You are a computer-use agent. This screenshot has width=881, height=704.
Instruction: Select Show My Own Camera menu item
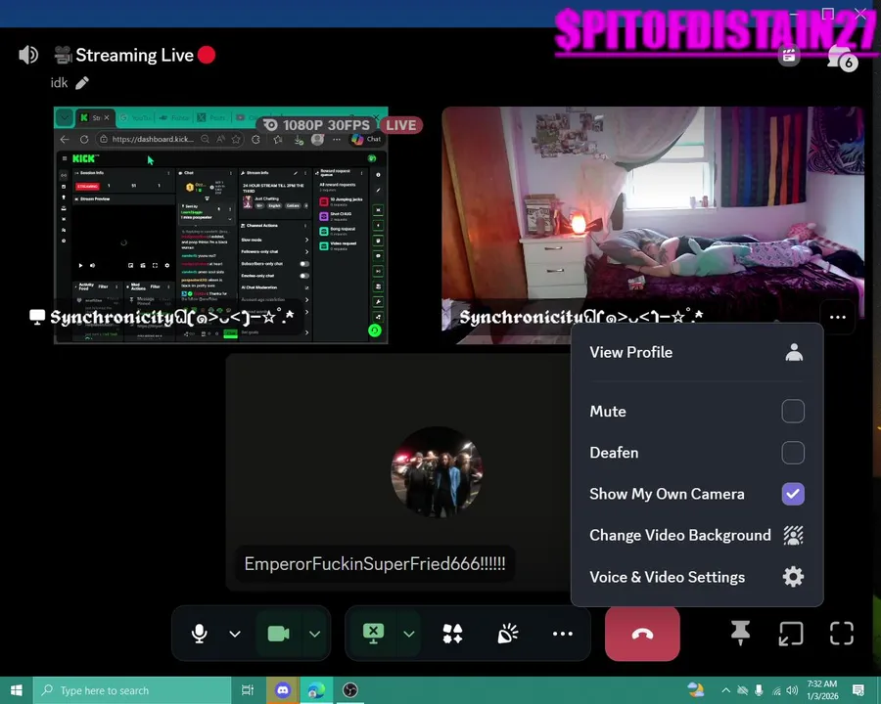tap(697, 494)
